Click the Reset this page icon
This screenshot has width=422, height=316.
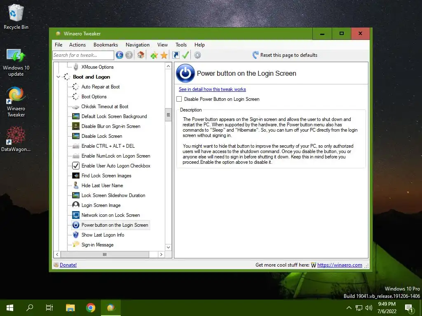pyautogui.click(x=256, y=55)
